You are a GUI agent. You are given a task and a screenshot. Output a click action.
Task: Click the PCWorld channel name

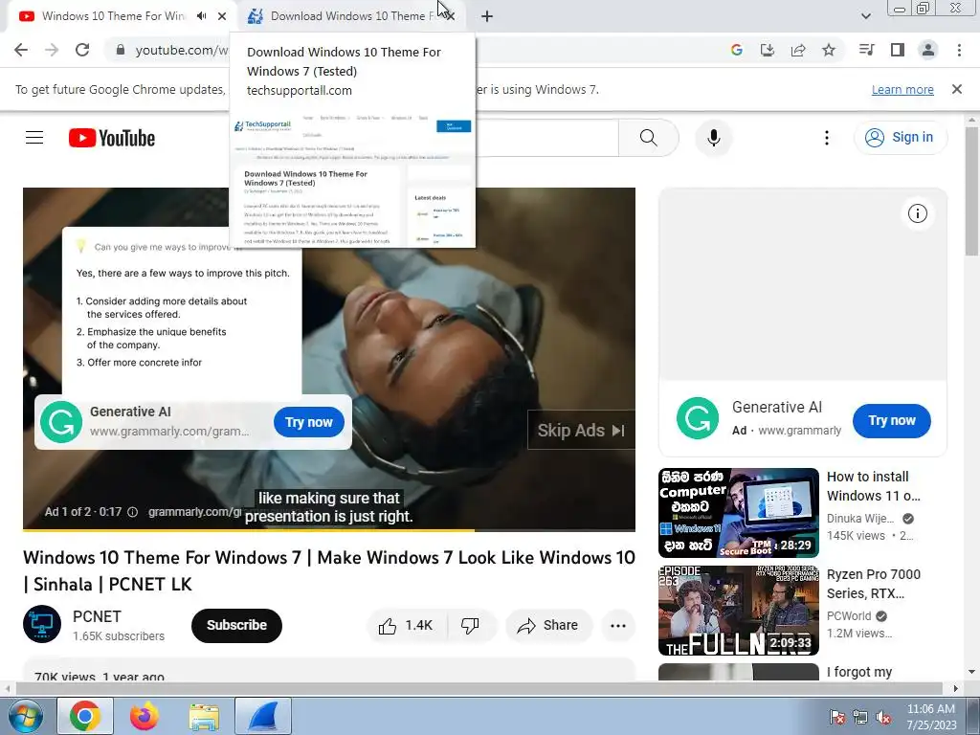click(849, 616)
